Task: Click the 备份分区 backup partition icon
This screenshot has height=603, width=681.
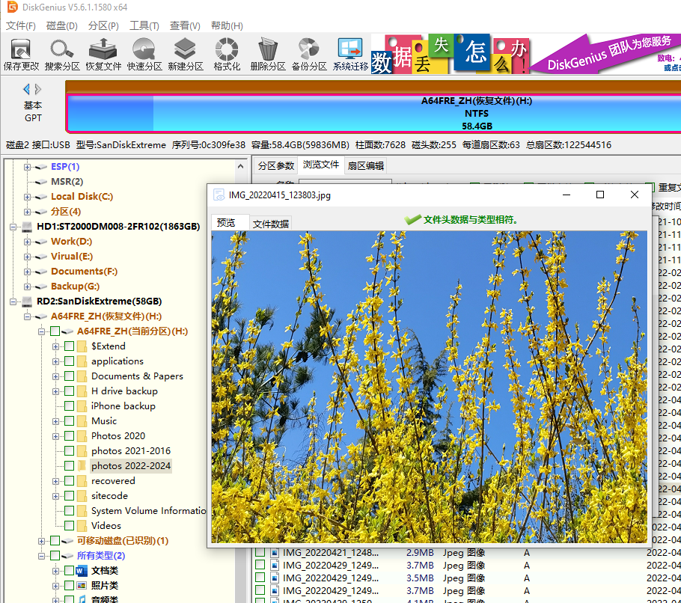Action: click(309, 55)
